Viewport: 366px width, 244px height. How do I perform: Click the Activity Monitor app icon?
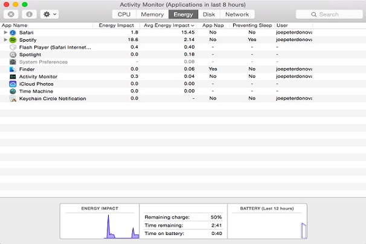coord(13,77)
